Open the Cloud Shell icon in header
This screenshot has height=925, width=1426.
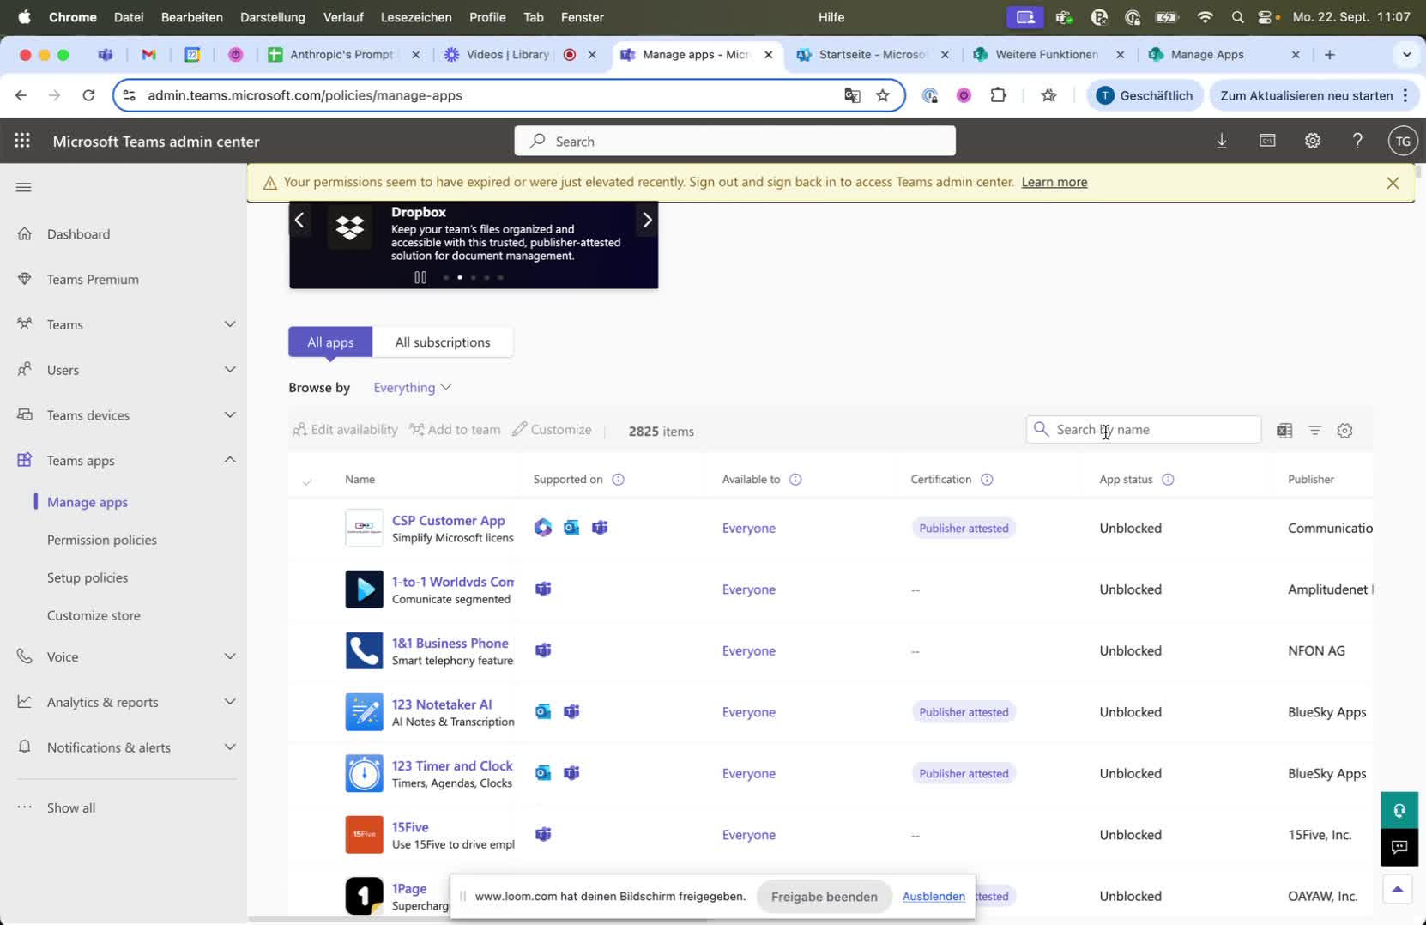point(1267,141)
